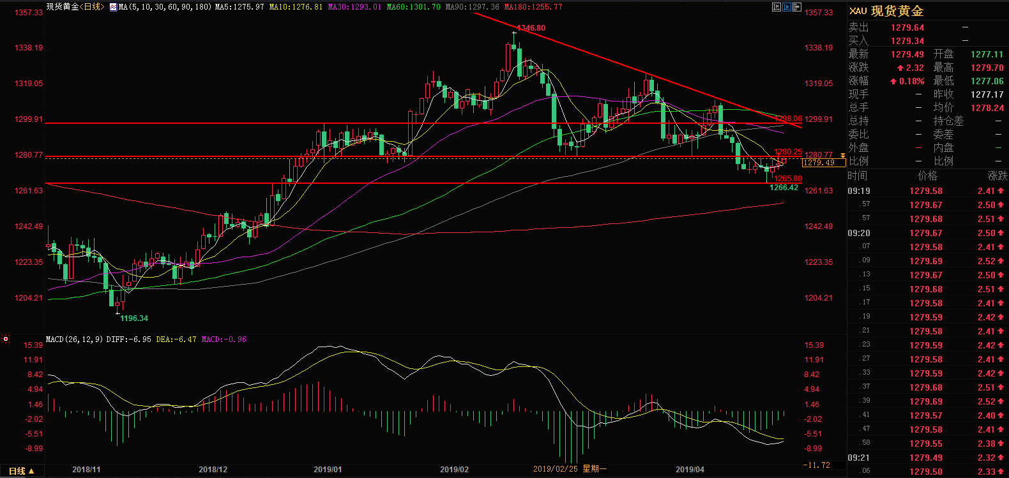
Task: Click the orange 1279.49 current price box
Action: point(823,163)
